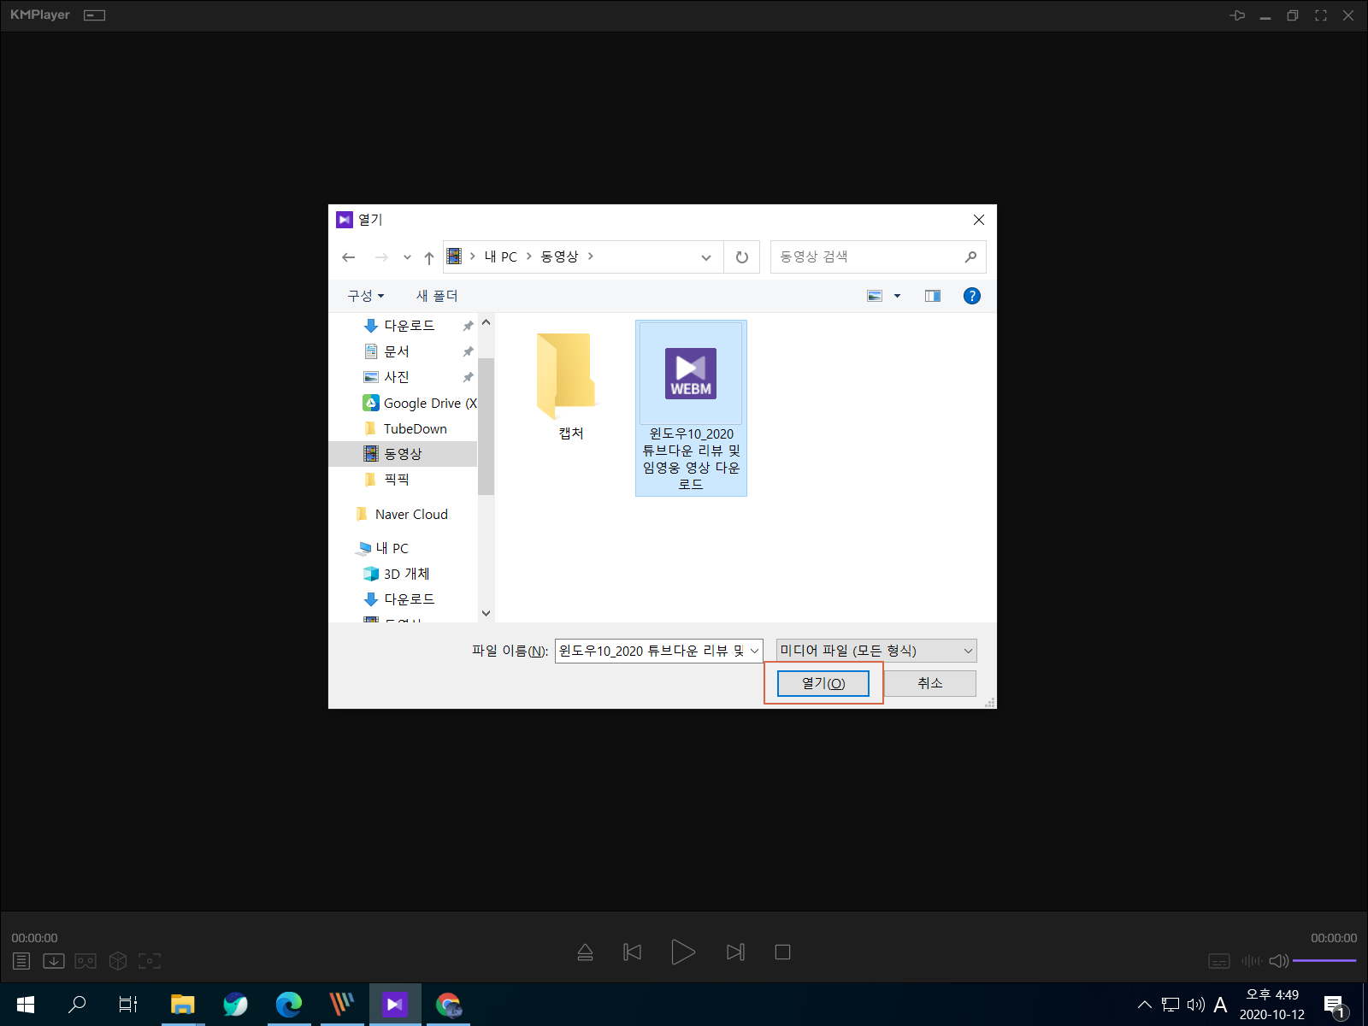Adjust the KMPlayer volume slider
This screenshot has height=1026, width=1368.
click(1324, 961)
